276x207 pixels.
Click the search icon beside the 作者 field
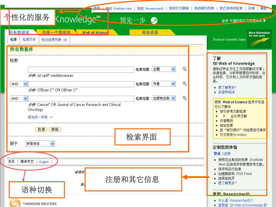(x=184, y=84)
